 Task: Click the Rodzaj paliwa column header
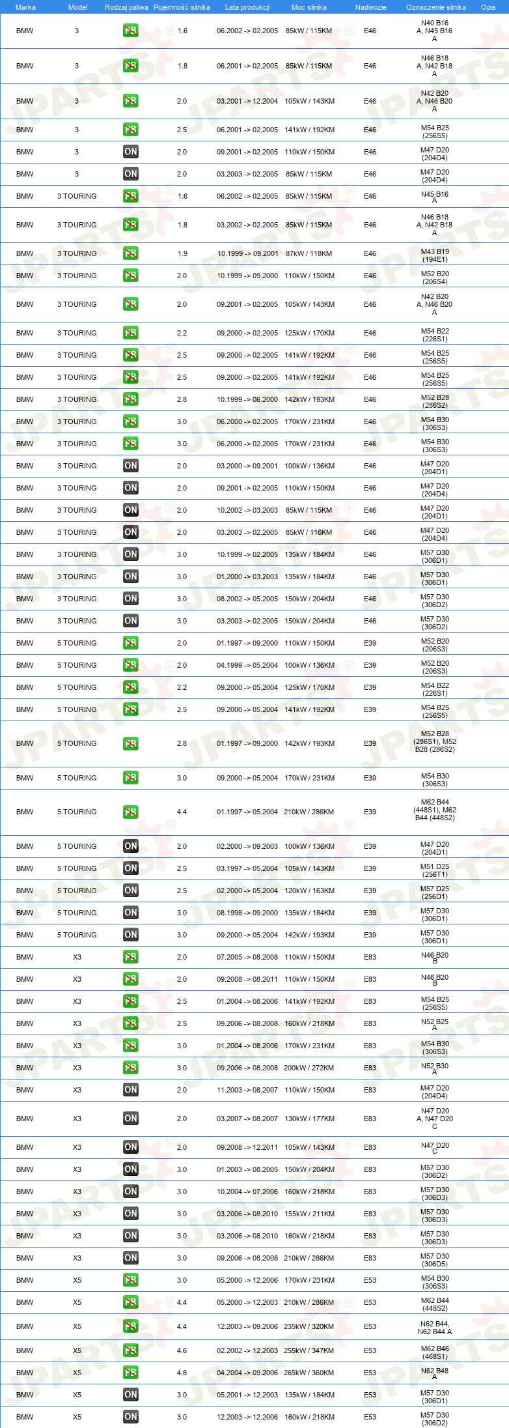[126, 7]
